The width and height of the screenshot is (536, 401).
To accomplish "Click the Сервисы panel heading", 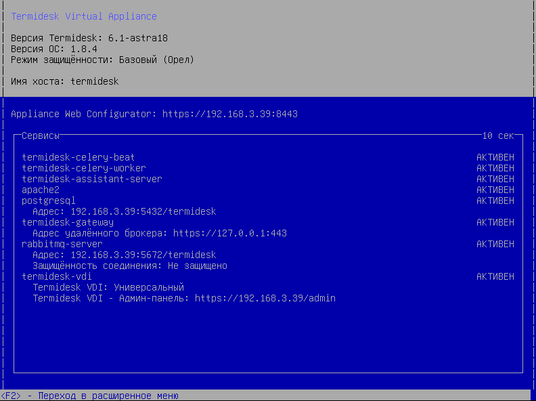I will (x=41, y=135).
